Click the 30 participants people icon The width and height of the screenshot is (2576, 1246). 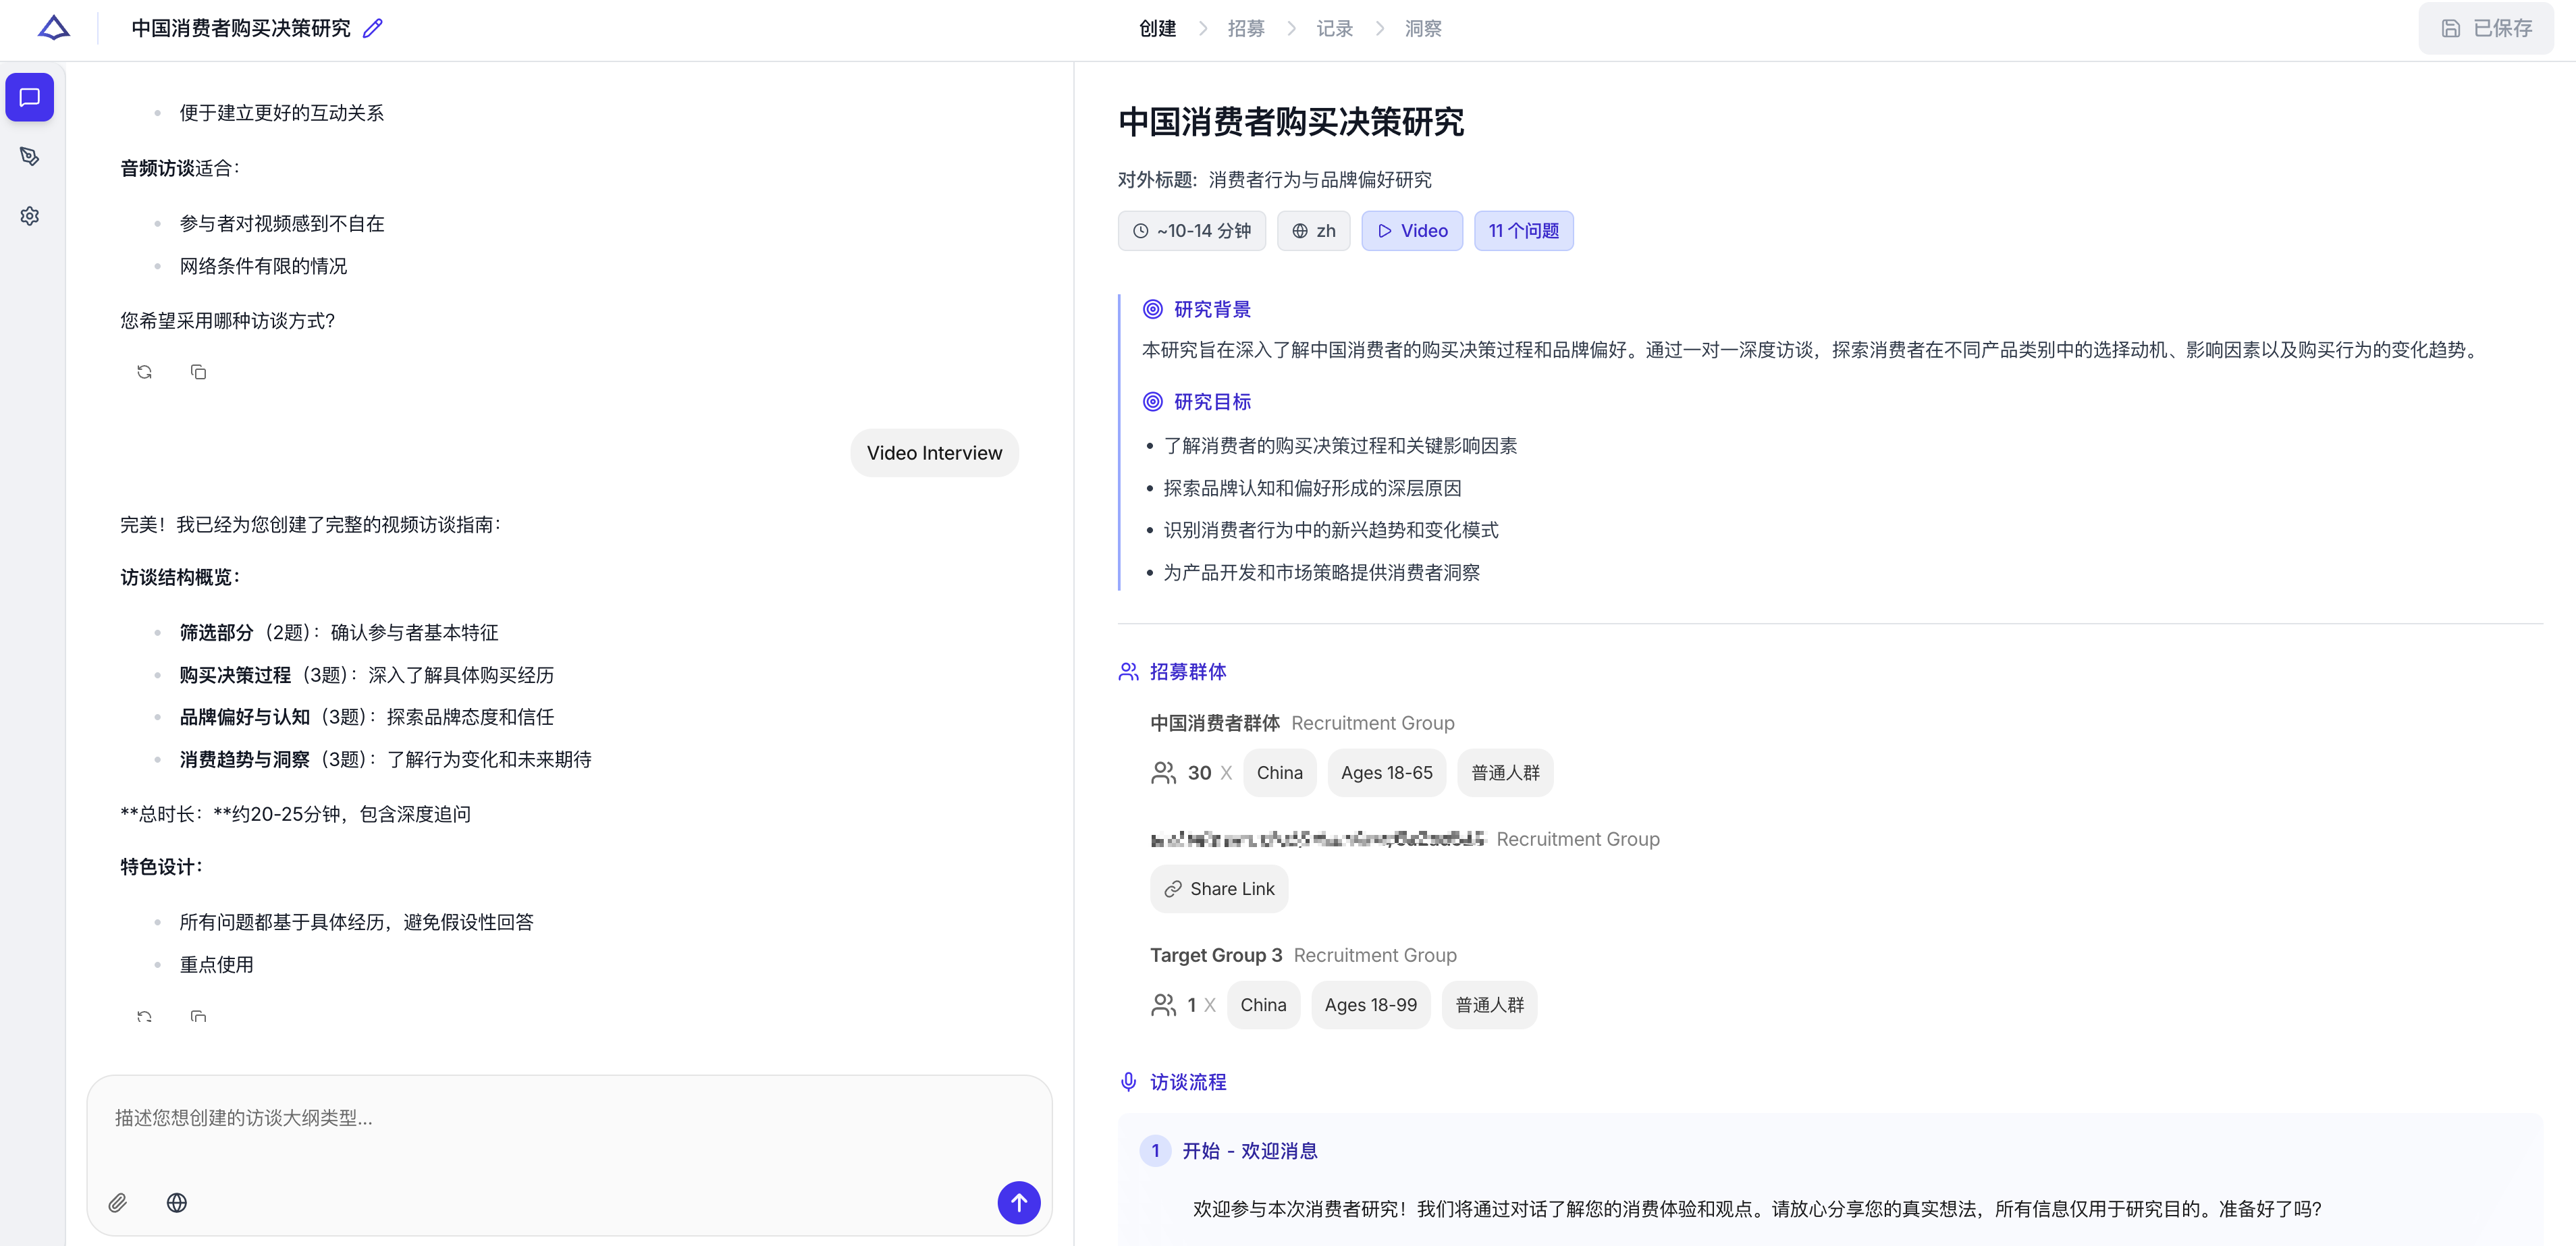coord(1163,773)
